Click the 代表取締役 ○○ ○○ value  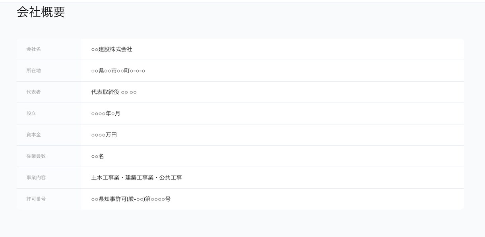tap(114, 92)
